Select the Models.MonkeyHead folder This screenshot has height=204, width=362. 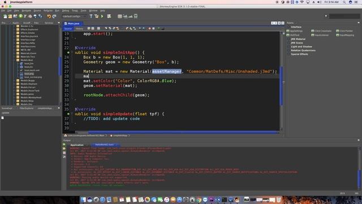(x=31, y=97)
